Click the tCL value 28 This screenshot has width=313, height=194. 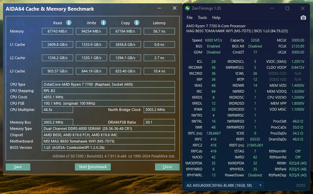[214, 61]
